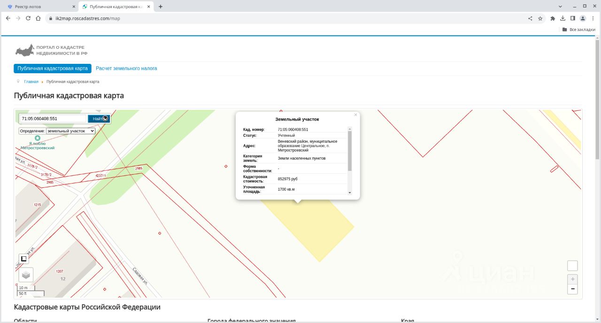Select the Публичная кадастровая карта menu button
Image resolution: width=601 pixels, height=323 pixels.
pyautogui.click(x=53, y=69)
